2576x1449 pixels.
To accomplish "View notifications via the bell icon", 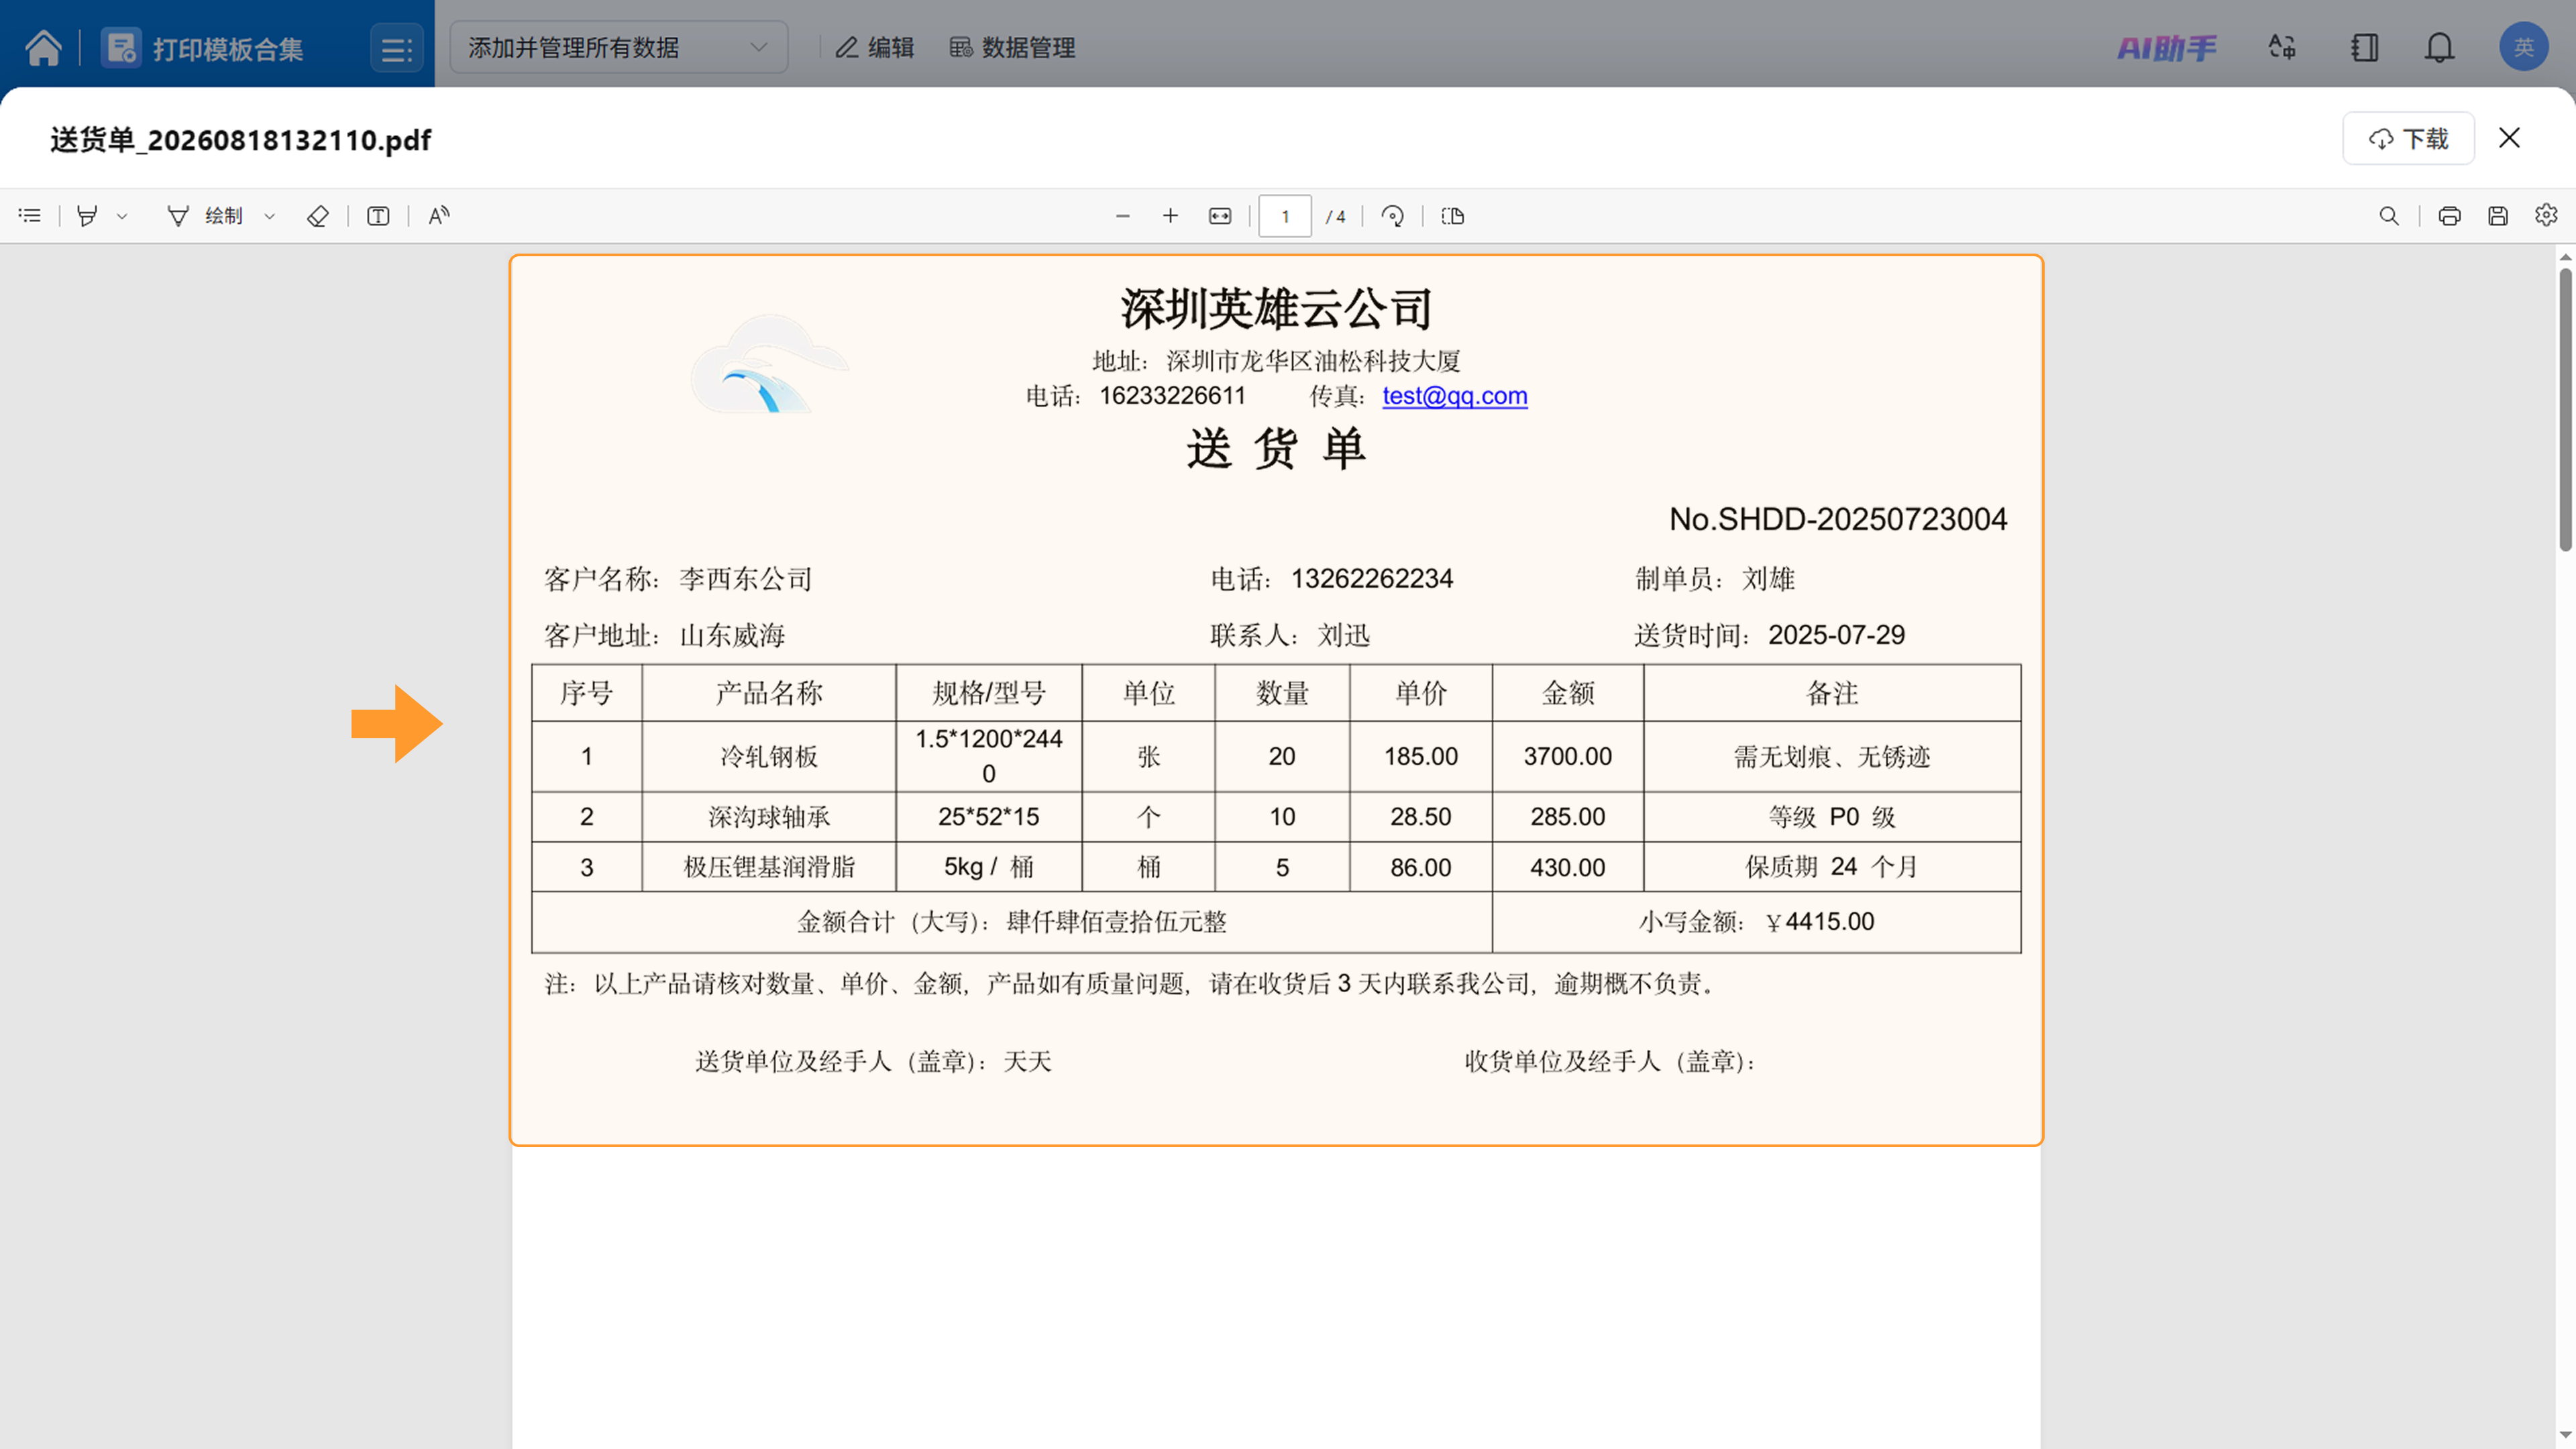I will point(2439,47).
